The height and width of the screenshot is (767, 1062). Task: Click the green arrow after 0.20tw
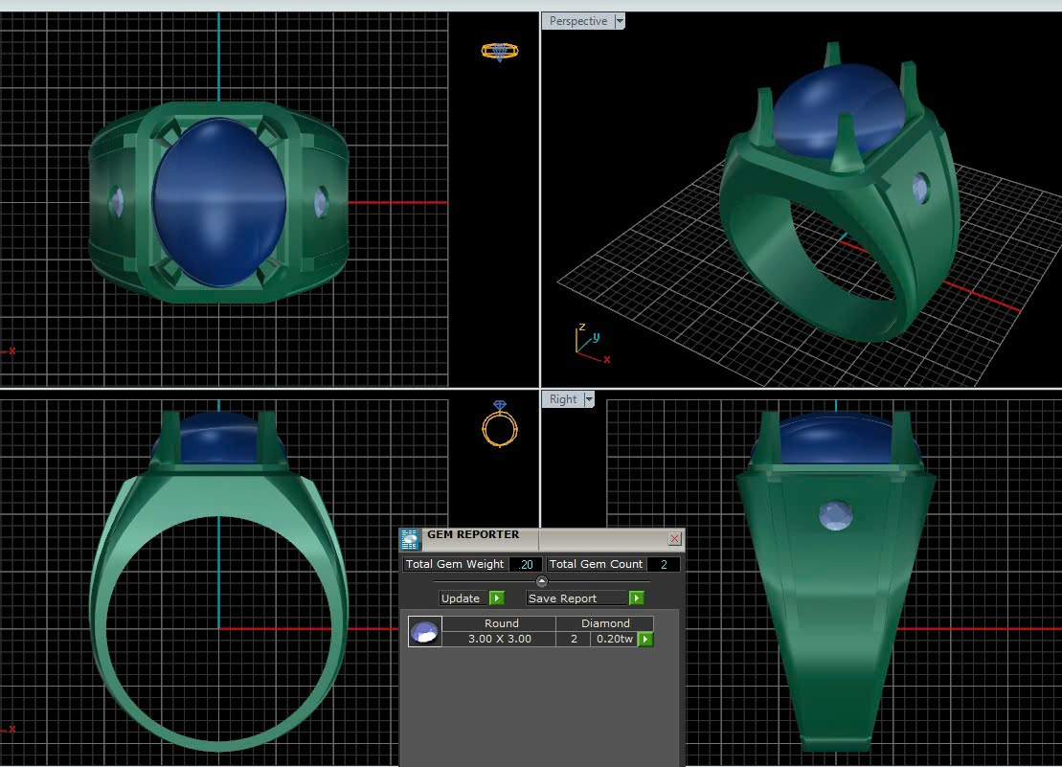tap(646, 639)
